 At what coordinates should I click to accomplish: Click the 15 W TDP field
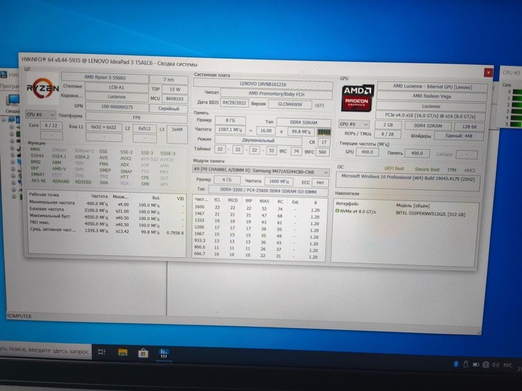pos(175,90)
